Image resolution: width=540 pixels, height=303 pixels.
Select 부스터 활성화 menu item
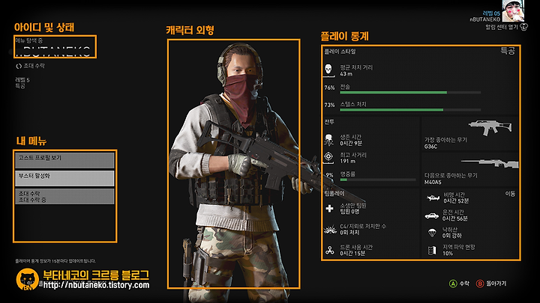pos(64,178)
